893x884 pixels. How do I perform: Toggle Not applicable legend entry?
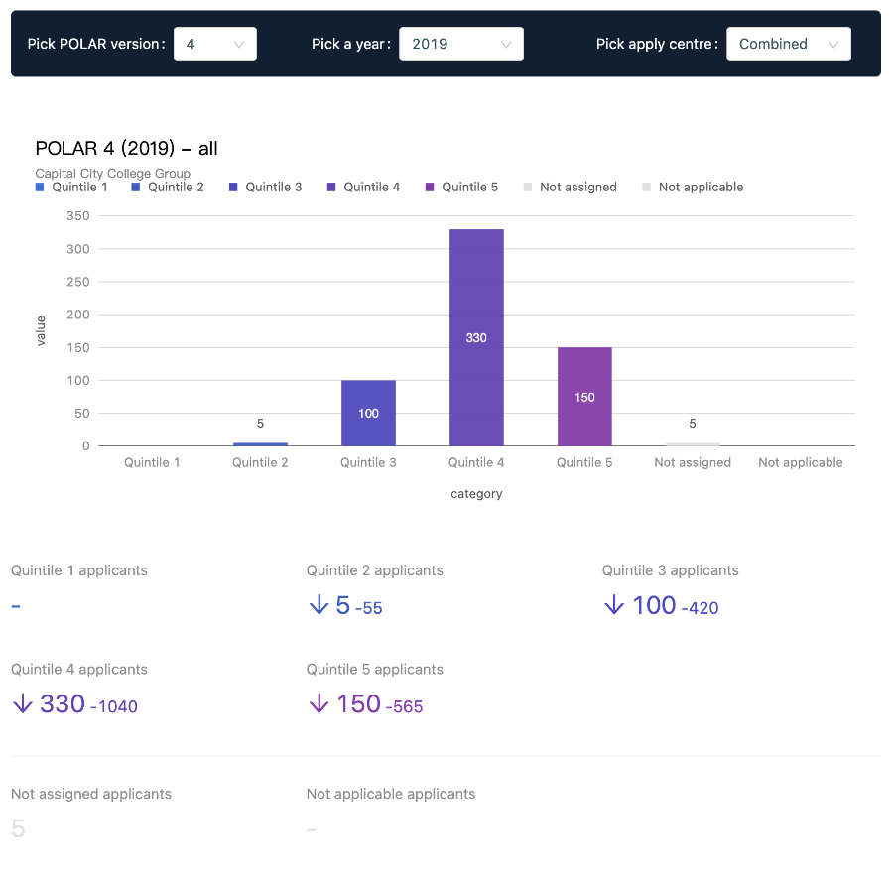[x=693, y=188]
